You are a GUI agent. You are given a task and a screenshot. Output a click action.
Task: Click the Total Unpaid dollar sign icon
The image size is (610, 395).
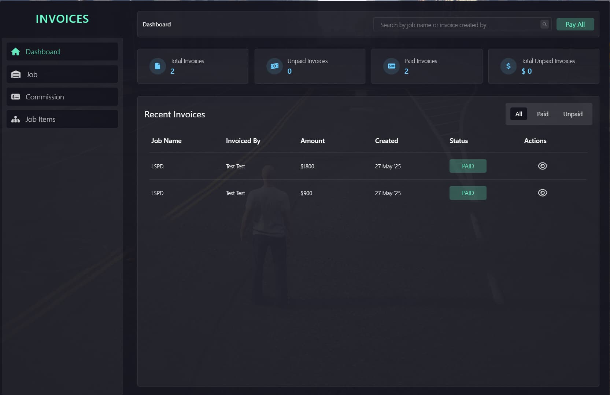coord(508,66)
